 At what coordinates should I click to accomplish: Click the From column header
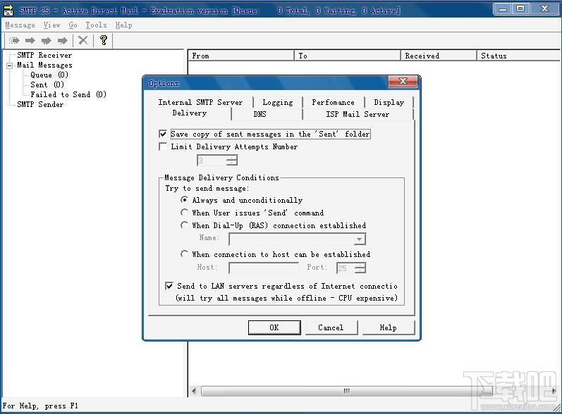241,56
